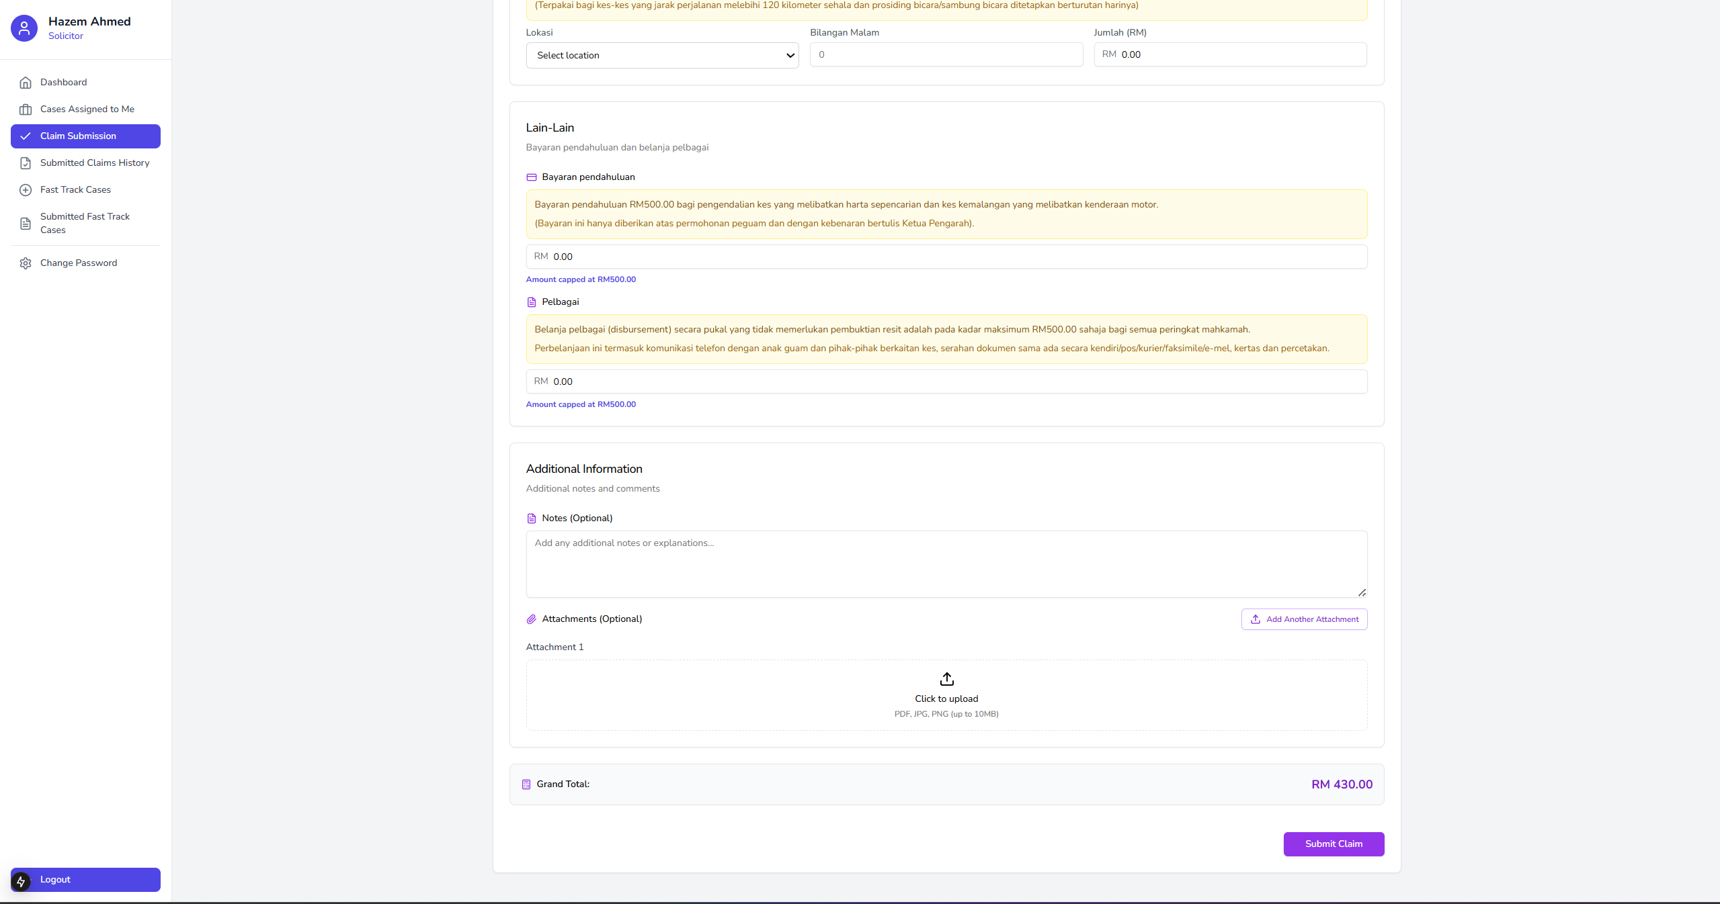Click the upload arrow icon in Attachment 1
The height and width of the screenshot is (904, 1720).
[946, 679]
